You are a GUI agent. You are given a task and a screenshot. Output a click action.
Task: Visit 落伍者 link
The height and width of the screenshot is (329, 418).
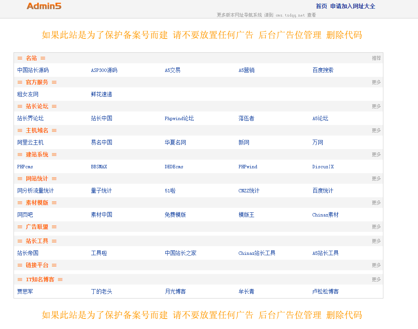point(246,118)
